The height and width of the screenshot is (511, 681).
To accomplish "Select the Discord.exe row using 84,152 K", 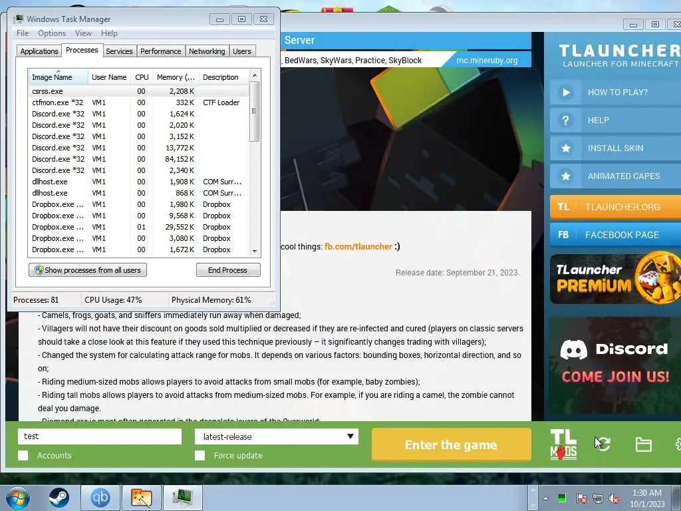I will pos(138,159).
